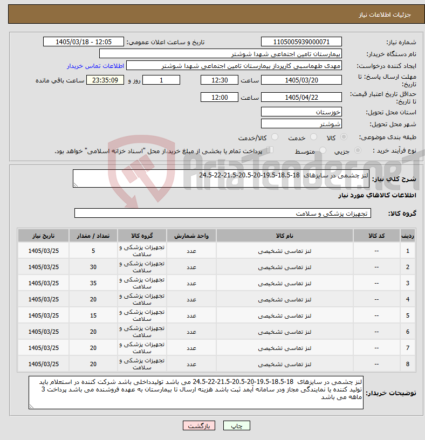Click the تعداد / مقدار column header
425x440 pixels.
[93, 236]
